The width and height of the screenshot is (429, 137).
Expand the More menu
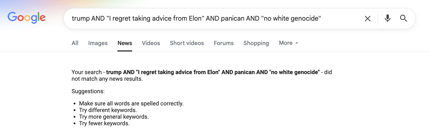pos(289,43)
